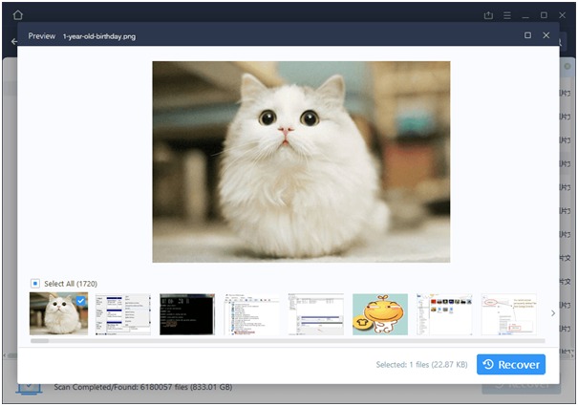This screenshot has width=578, height=406.
Task: Close the main application window
Action: point(562,15)
